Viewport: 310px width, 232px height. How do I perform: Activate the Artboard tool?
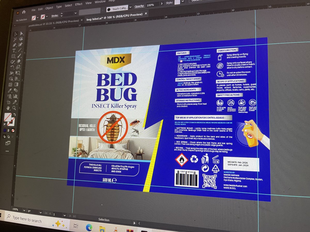pos(9,102)
